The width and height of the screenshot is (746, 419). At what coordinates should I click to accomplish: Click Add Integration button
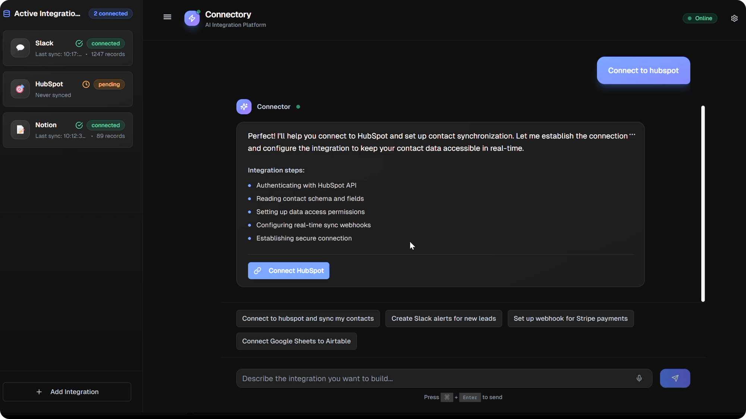pos(67,392)
